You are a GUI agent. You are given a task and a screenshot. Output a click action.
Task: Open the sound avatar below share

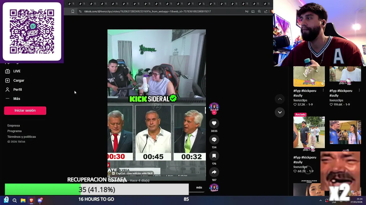click(214, 188)
